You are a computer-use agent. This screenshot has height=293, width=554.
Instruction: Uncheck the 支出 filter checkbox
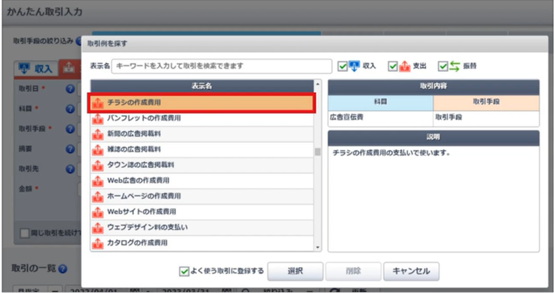click(x=393, y=66)
